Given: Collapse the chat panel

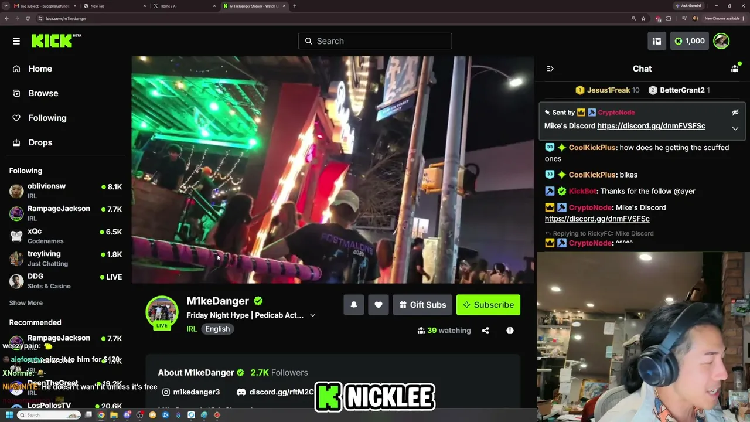Looking at the screenshot, I should 550,69.
